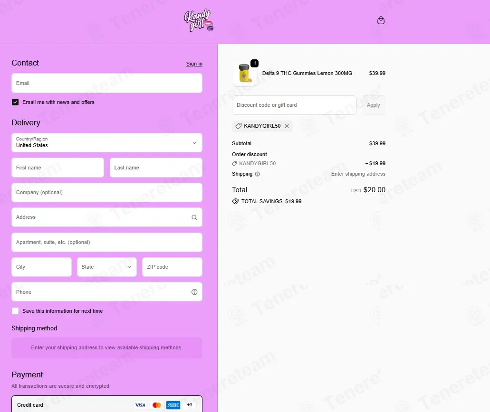Click the Kandy Girl logo
The width and height of the screenshot is (490, 412).
[199, 20]
